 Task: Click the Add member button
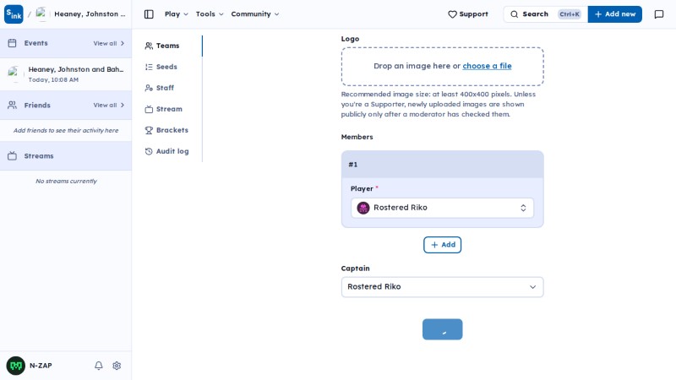click(x=442, y=245)
